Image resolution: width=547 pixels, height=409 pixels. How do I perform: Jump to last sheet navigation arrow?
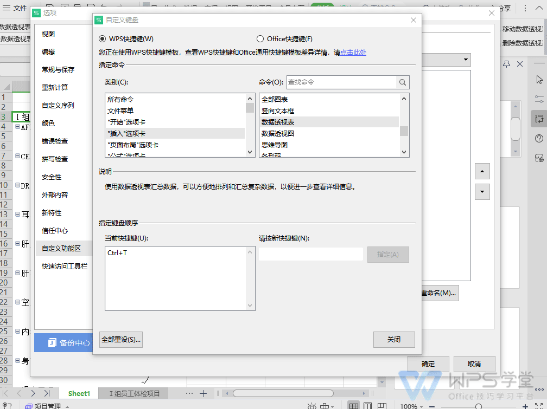coord(47,393)
